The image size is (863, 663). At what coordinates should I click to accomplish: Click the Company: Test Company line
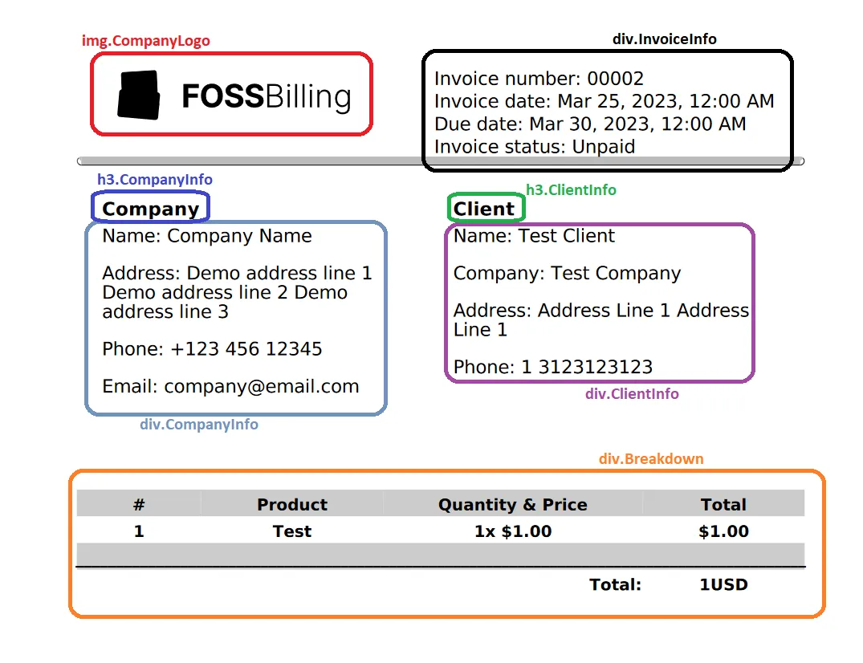(x=567, y=274)
